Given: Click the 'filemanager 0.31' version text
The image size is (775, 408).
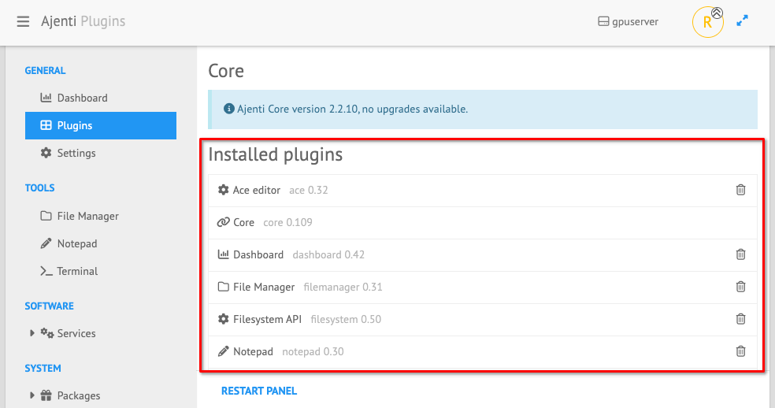Looking at the screenshot, I should pyautogui.click(x=343, y=287).
